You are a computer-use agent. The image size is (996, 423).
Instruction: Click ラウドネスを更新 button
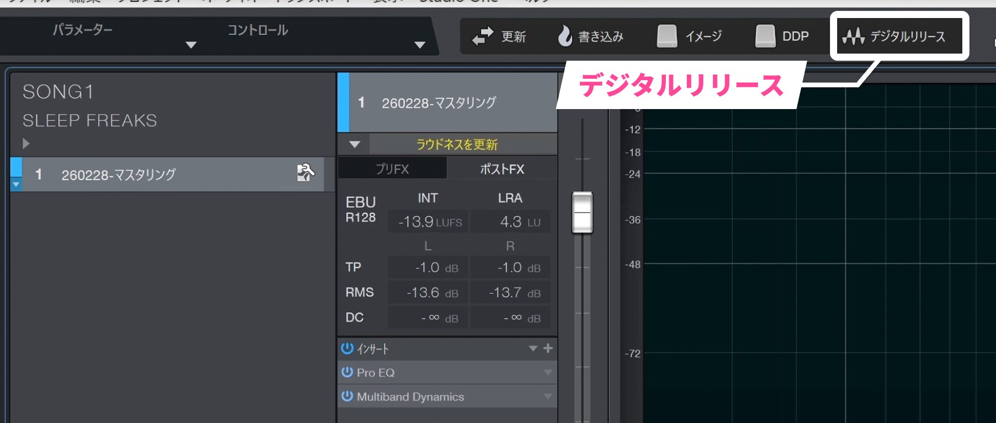pyautogui.click(x=457, y=144)
